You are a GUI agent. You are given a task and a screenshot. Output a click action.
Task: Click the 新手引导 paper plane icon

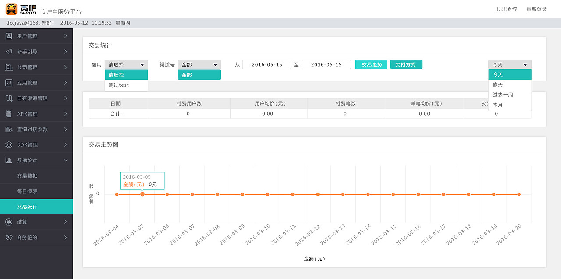point(9,52)
